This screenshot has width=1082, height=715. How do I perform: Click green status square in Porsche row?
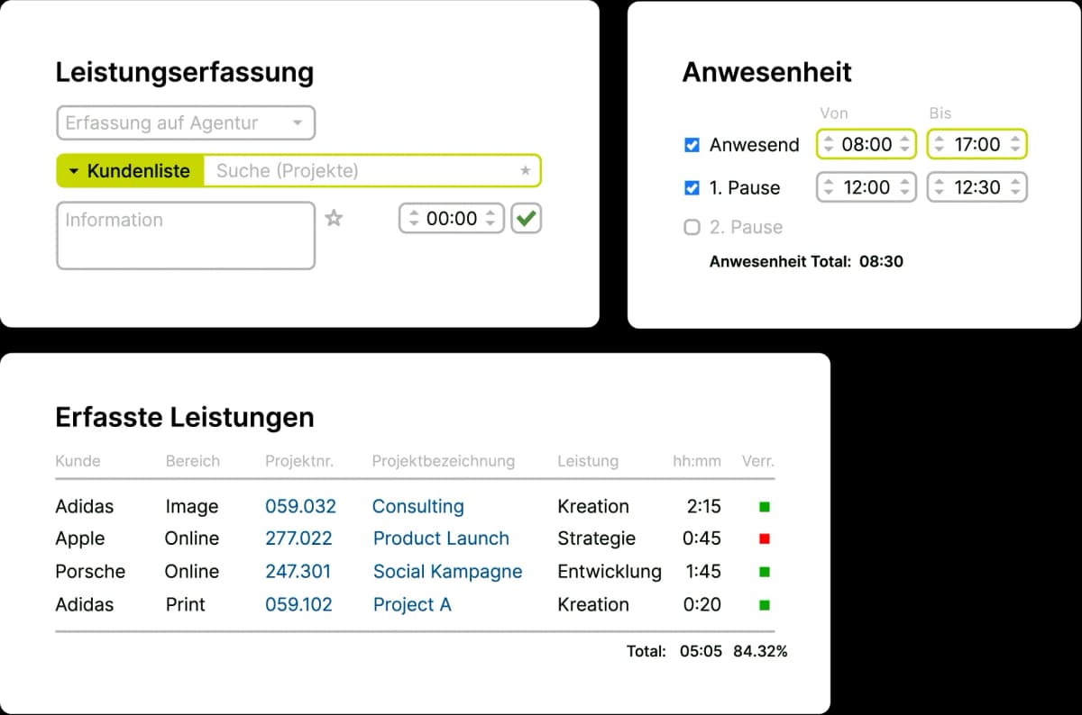(x=765, y=572)
